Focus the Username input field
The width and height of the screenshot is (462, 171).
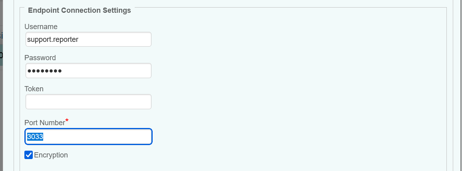88,39
